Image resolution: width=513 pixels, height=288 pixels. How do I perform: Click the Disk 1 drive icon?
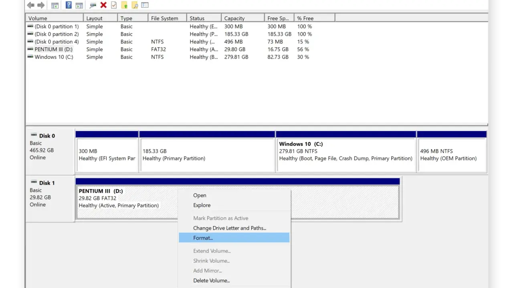[34, 182]
